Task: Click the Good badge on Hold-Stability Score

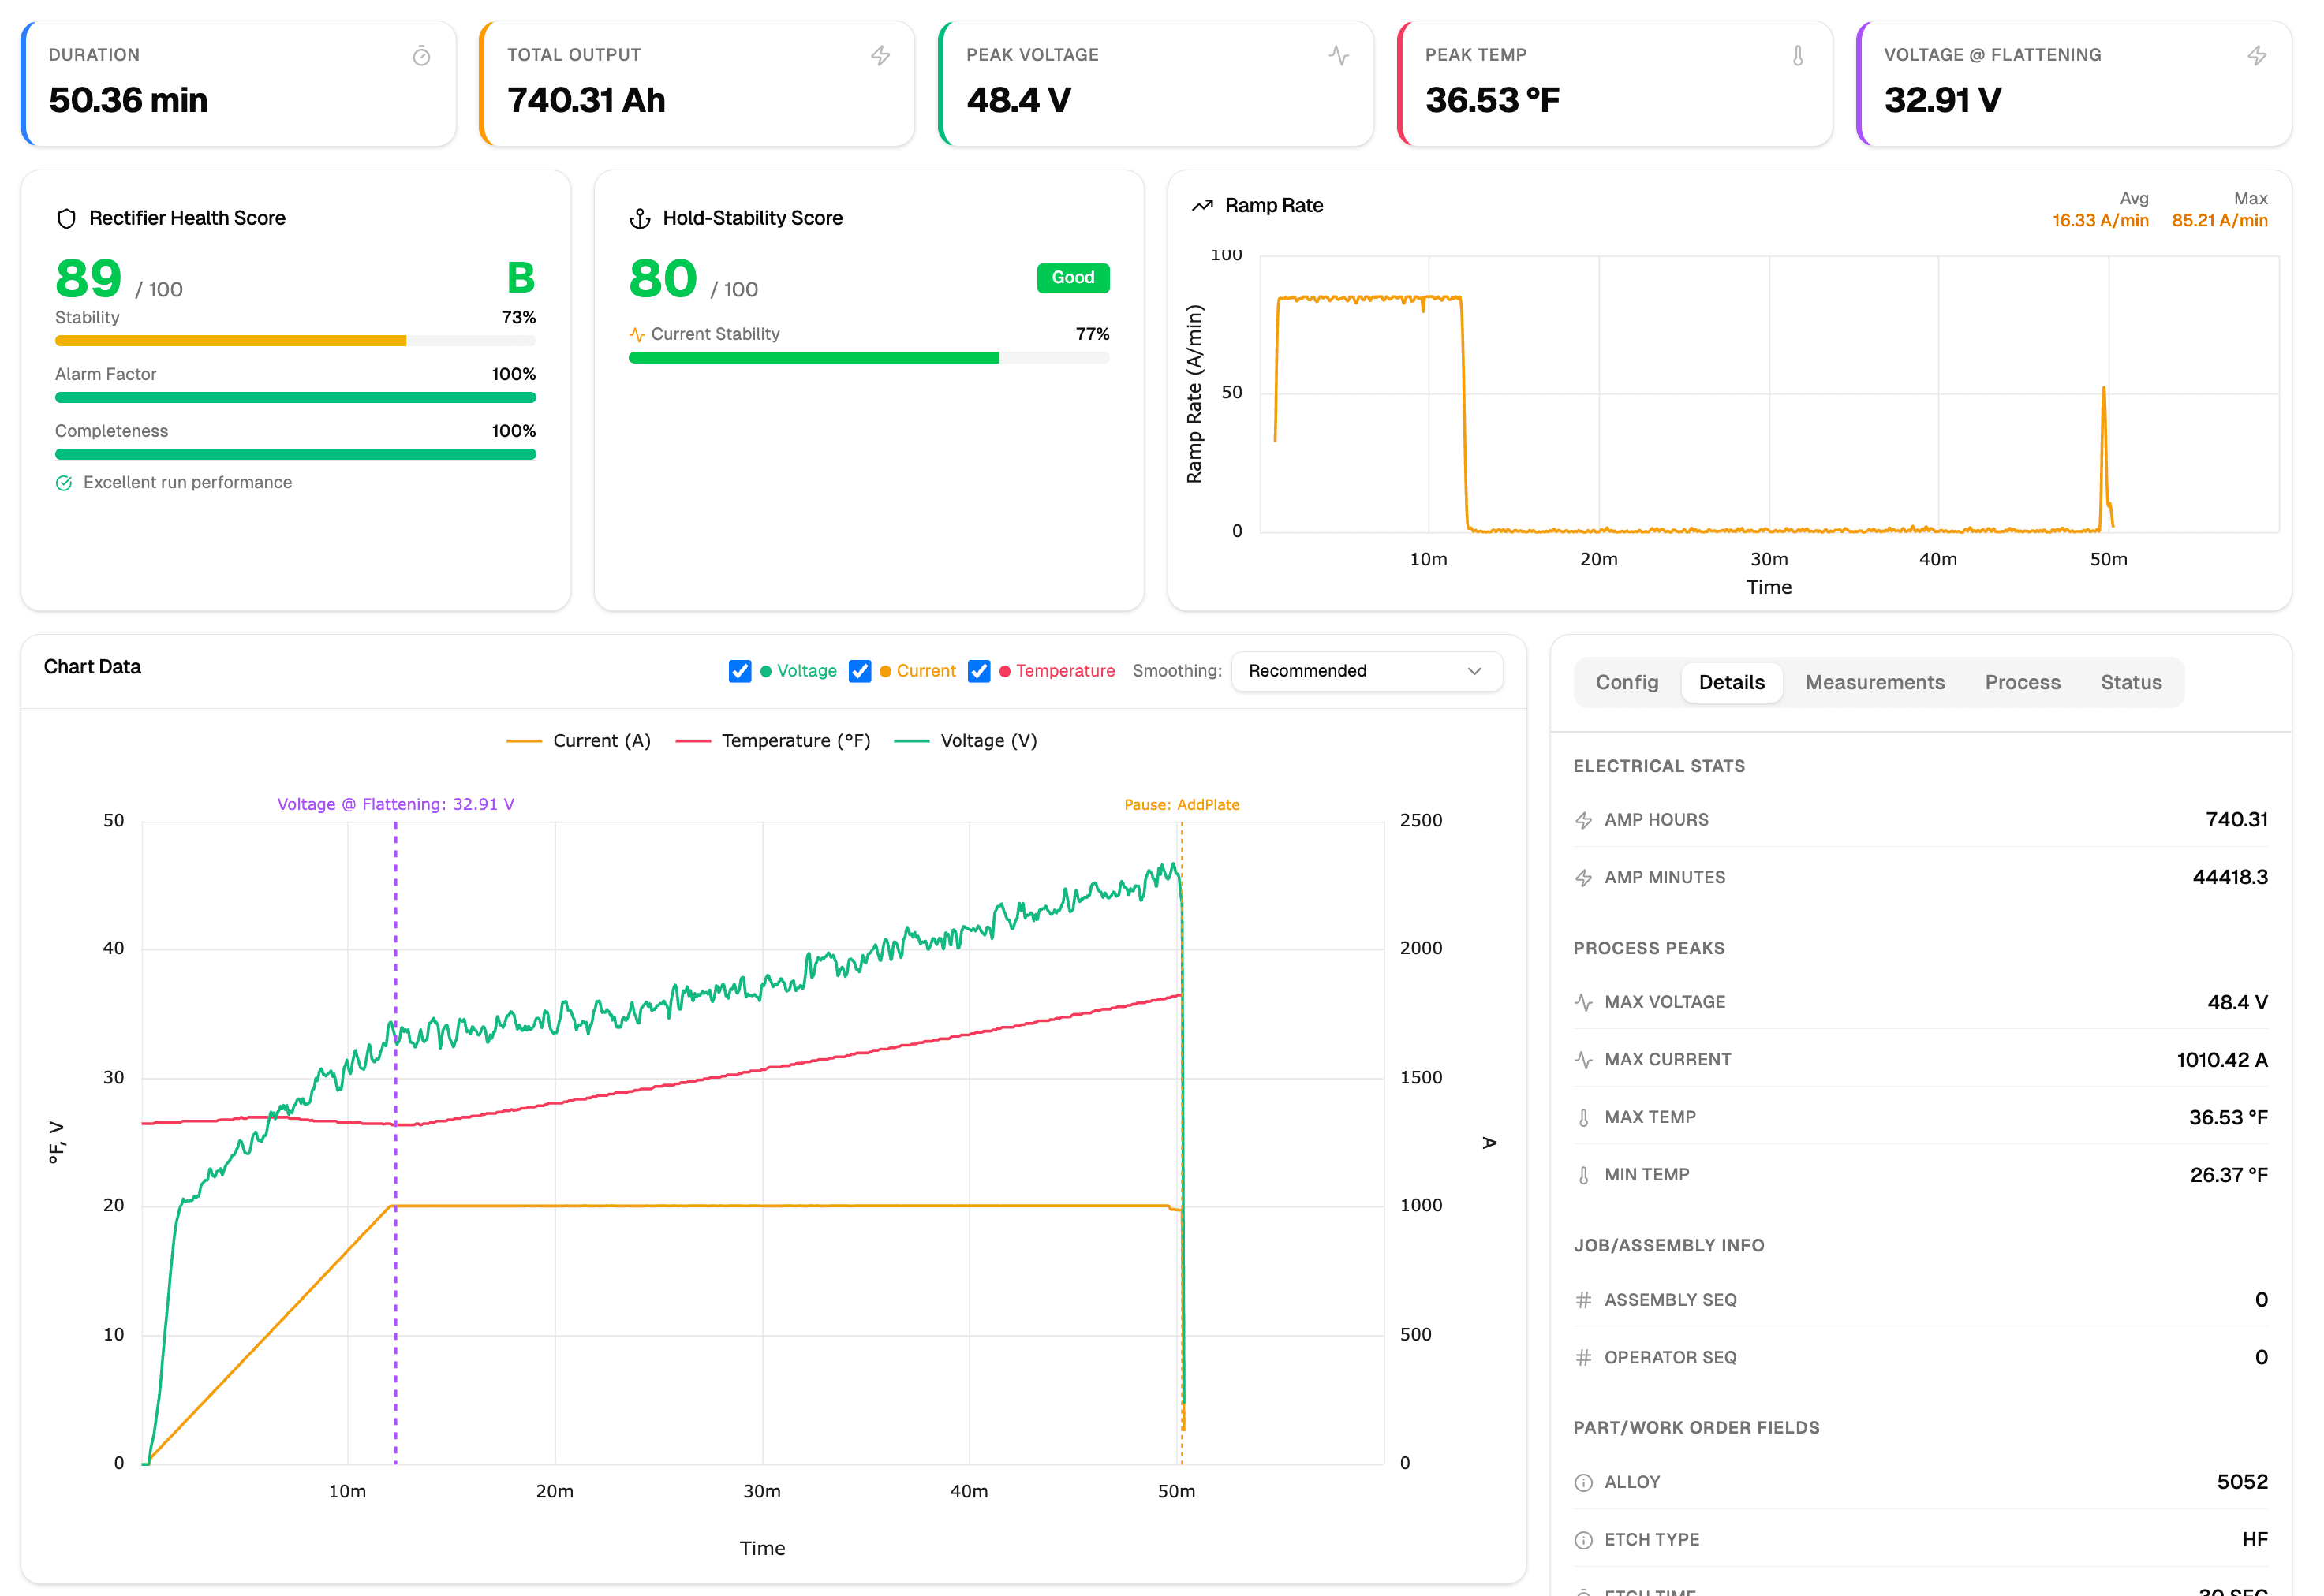Action: (x=1072, y=278)
